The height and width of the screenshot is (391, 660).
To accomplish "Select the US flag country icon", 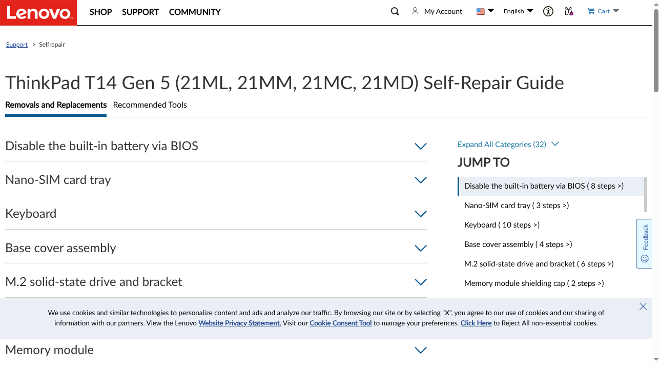I will [480, 11].
